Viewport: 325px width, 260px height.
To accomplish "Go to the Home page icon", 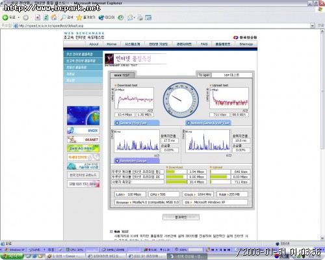I will (54, 18).
